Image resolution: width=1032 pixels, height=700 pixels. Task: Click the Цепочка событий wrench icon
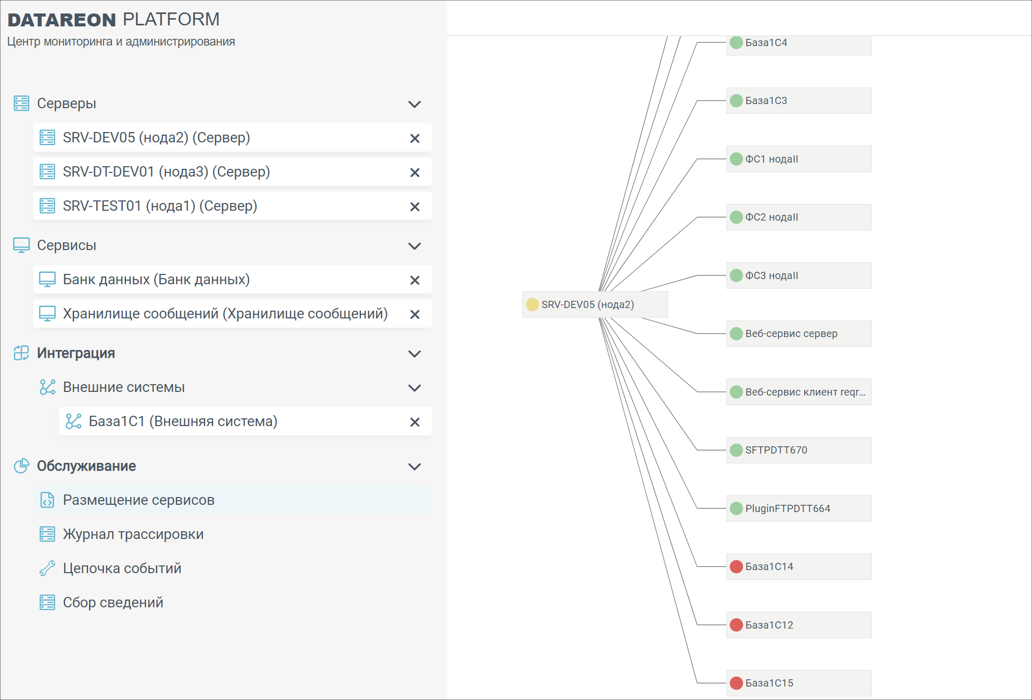pyautogui.click(x=47, y=568)
